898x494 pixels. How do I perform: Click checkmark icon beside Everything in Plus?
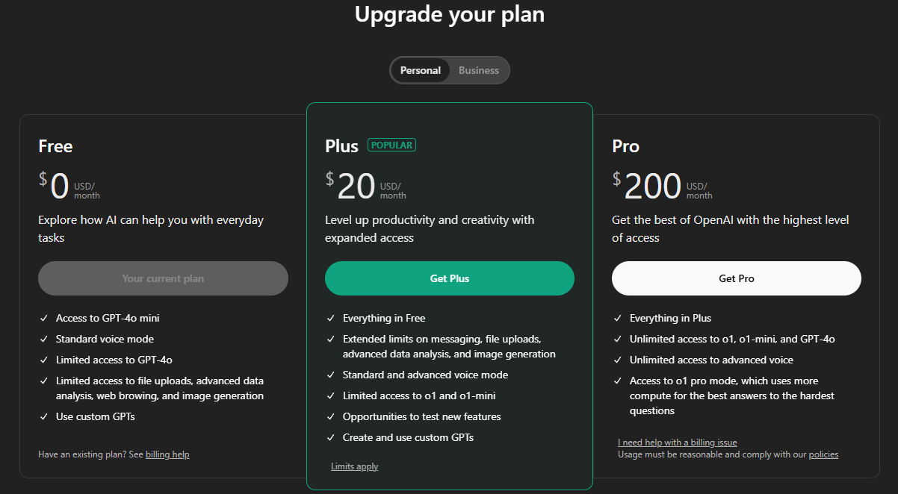point(618,319)
